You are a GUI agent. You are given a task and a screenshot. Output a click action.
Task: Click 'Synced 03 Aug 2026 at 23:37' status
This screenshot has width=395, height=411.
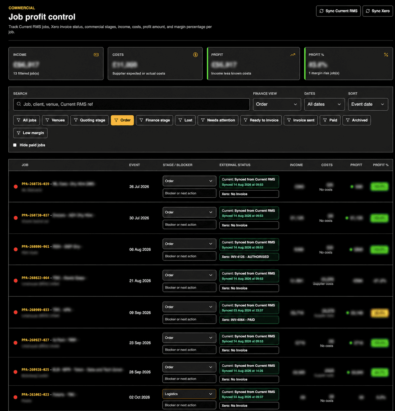pos(242,310)
